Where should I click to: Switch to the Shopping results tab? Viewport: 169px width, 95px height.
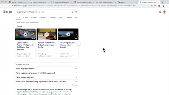click(52, 18)
